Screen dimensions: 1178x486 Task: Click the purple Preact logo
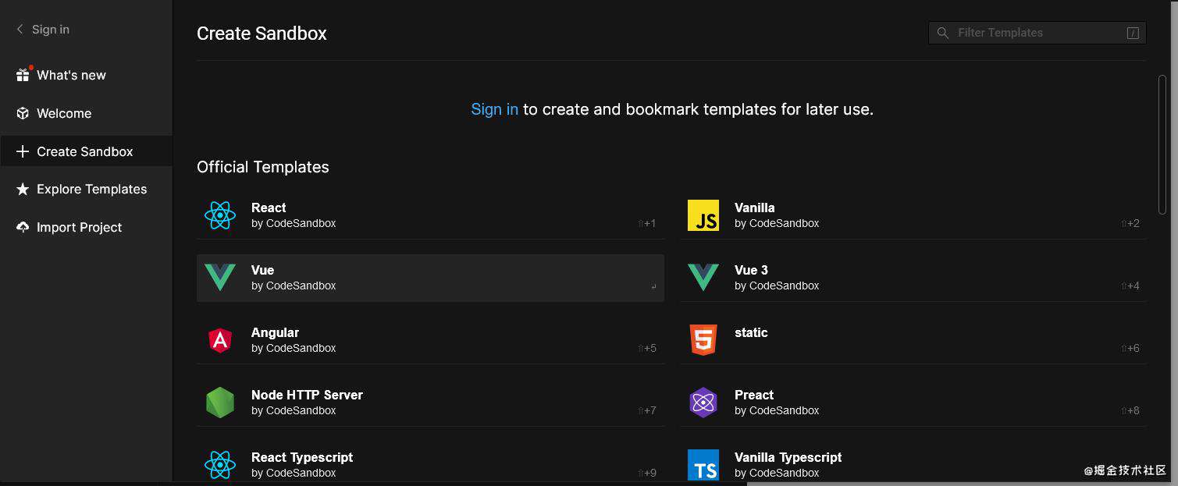pos(703,403)
